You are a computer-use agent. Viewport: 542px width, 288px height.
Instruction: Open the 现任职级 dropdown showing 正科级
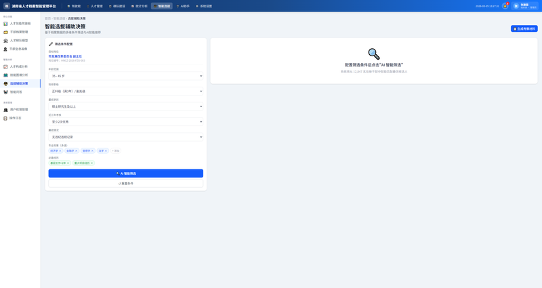[126, 91]
